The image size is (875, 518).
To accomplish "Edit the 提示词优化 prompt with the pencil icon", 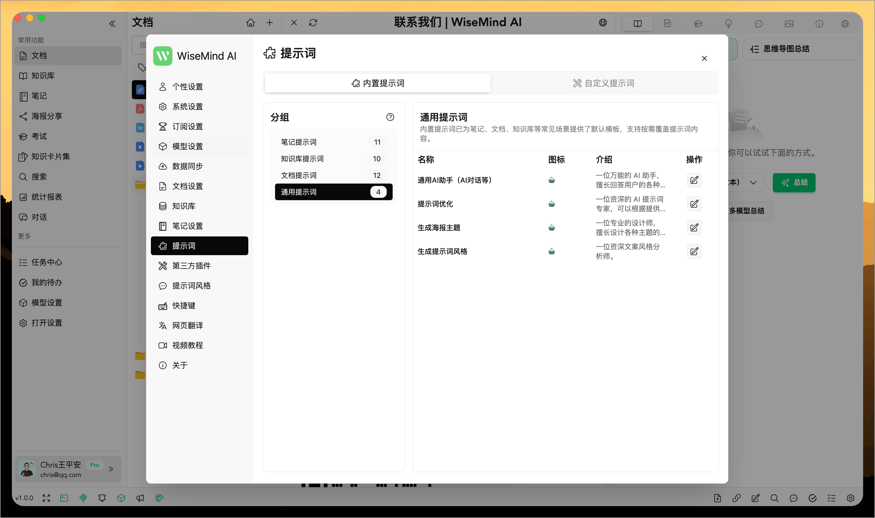I will coord(694,203).
